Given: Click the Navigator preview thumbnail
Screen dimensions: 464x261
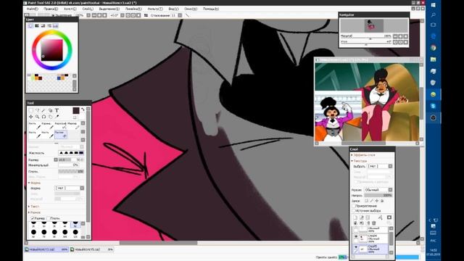Looking at the screenshot, I should (x=374, y=25).
